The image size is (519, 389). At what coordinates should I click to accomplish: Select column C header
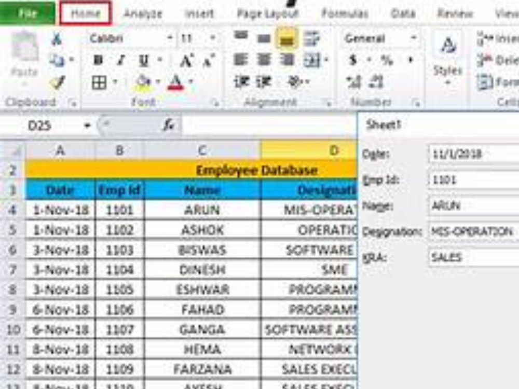pyautogui.click(x=202, y=151)
